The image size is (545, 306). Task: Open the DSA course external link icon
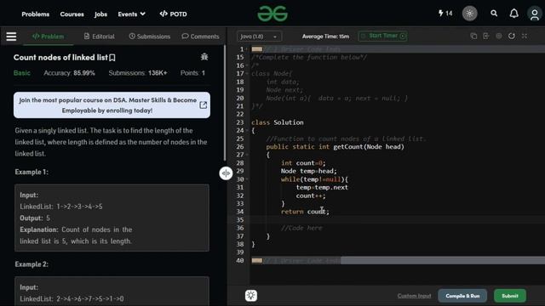204,105
